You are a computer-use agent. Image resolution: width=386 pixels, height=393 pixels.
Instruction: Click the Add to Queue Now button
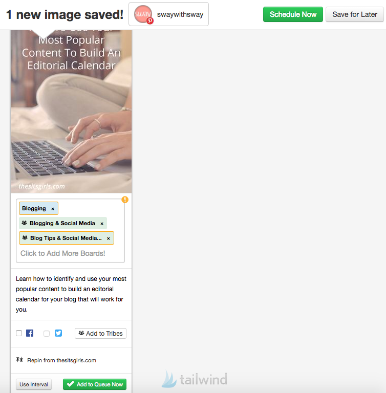pyautogui.click(x=95, y=384)
